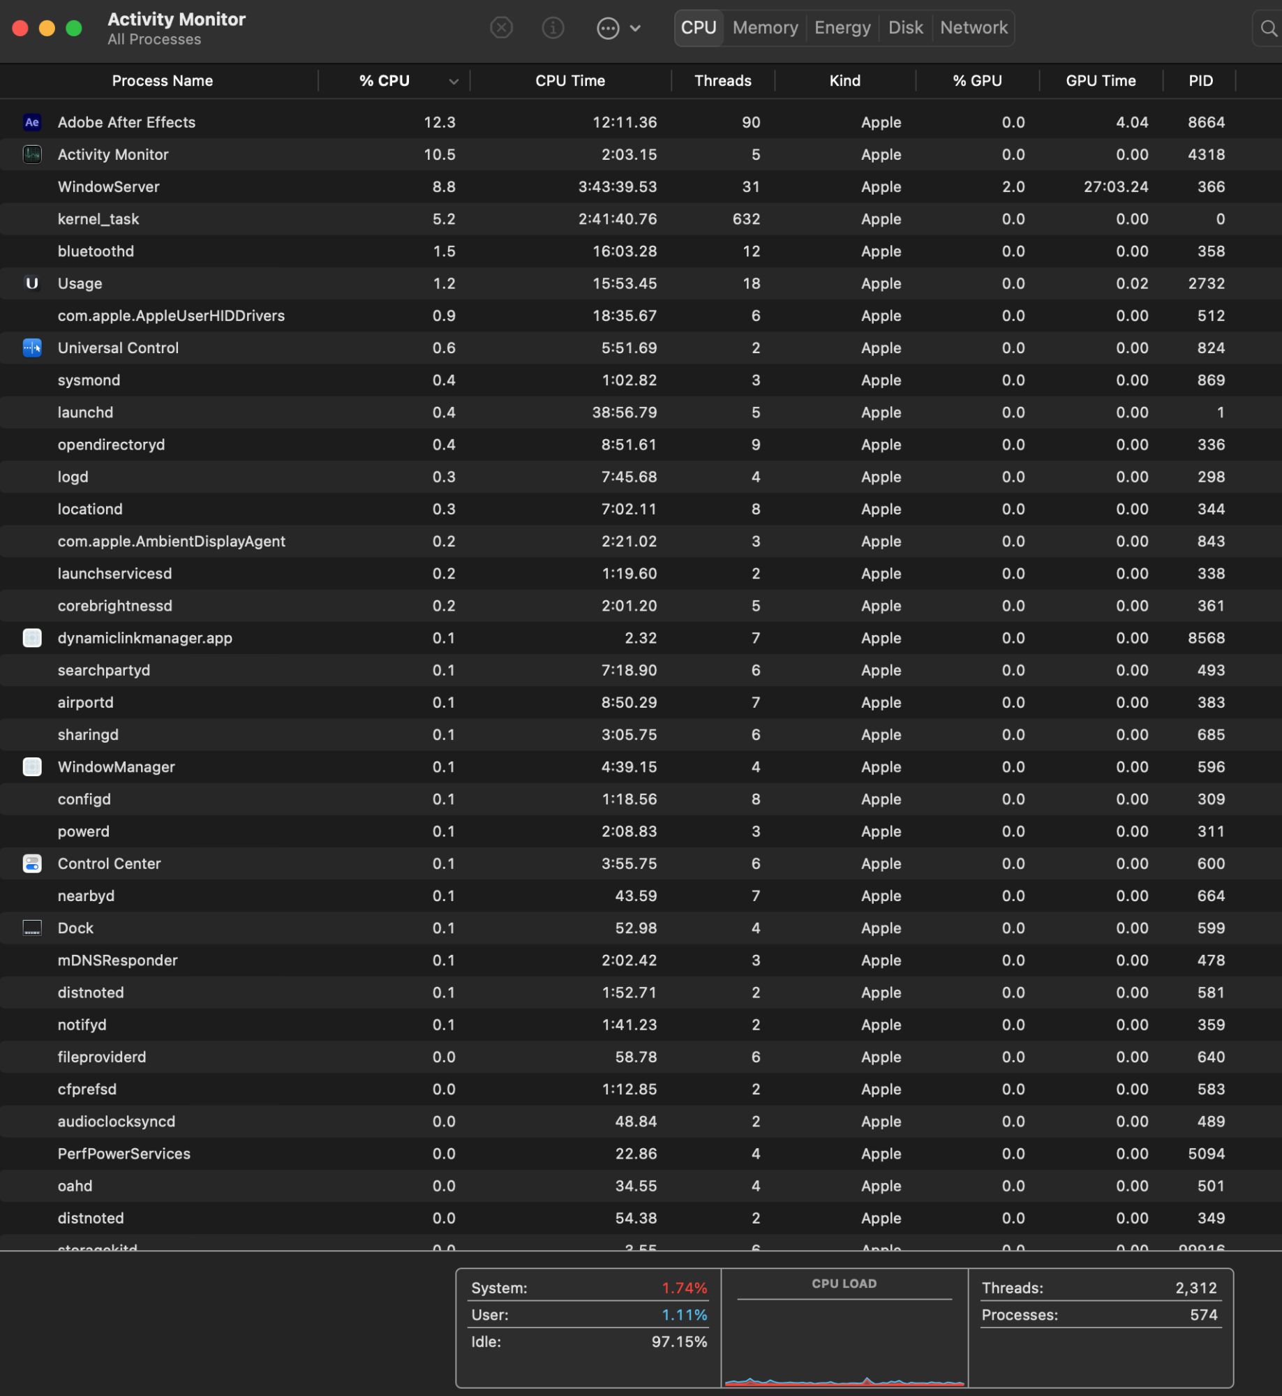Image resolution: width=1282 pixels, height=1396 pixels.
Task: Select the mDNSResponder process row
Action: click(x=641, y=960)
